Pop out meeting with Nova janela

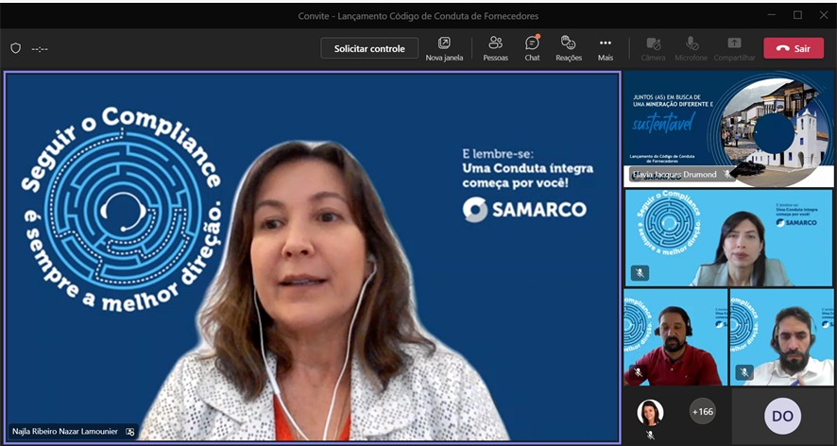[444, 48]
